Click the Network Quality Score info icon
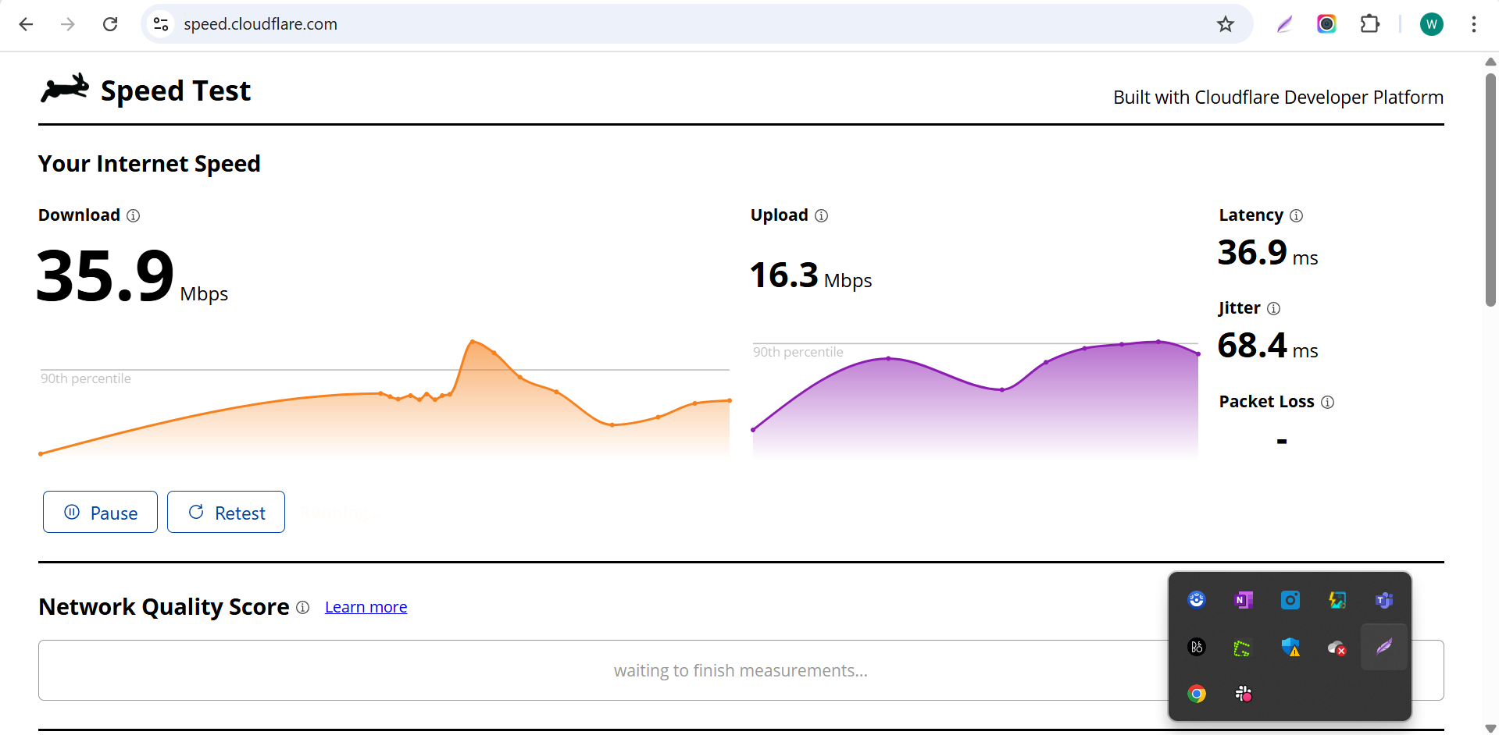1499x735 pixels. tap(303, 608)
